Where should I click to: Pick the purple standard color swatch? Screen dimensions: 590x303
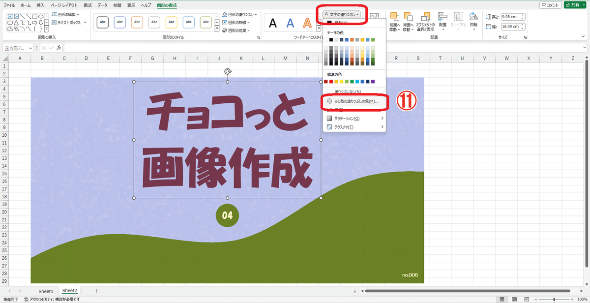[373, 81]
